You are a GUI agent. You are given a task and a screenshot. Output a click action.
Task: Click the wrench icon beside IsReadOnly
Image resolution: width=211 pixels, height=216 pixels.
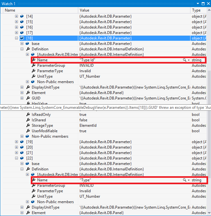pos(28,115)
